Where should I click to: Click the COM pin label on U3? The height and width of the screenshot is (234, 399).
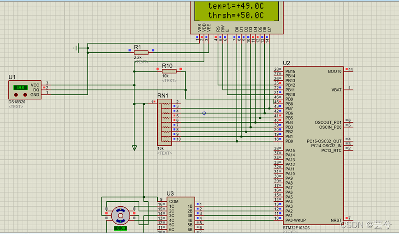click(174, 201)
